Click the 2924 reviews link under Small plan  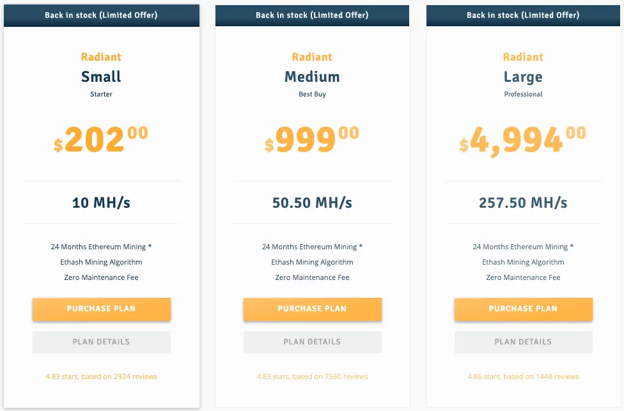pos(101,376)
